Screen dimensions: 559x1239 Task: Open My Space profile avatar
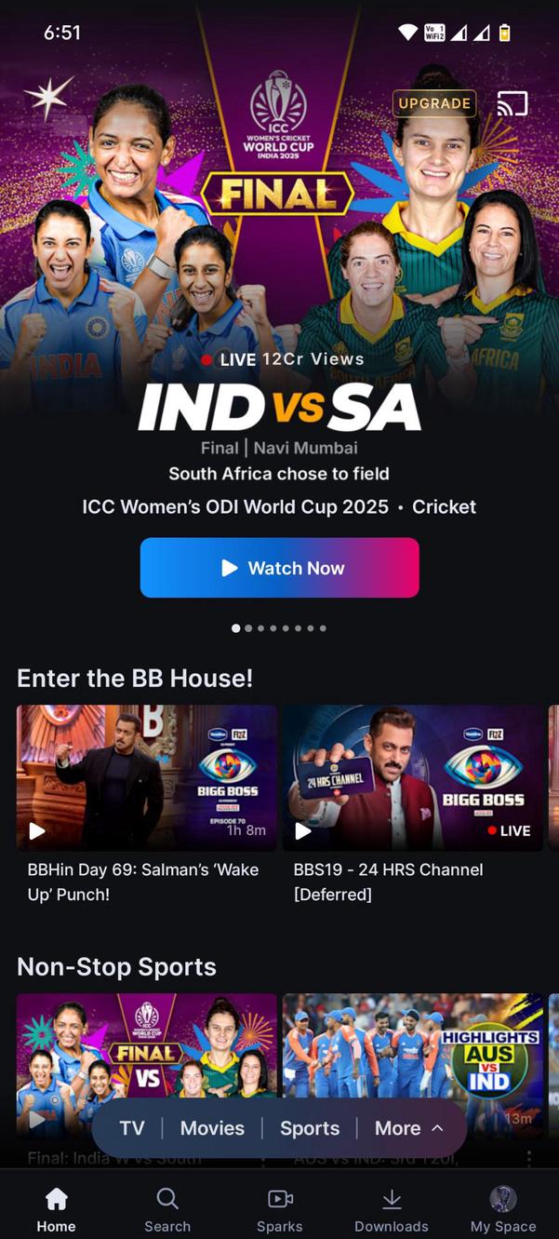point(503,1198)
